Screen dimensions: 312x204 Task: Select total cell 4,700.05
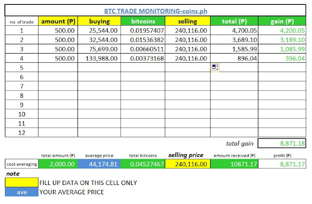coord(234,30)
